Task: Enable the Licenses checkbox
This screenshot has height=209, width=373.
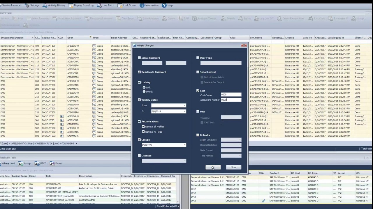Action: point(139,156)
